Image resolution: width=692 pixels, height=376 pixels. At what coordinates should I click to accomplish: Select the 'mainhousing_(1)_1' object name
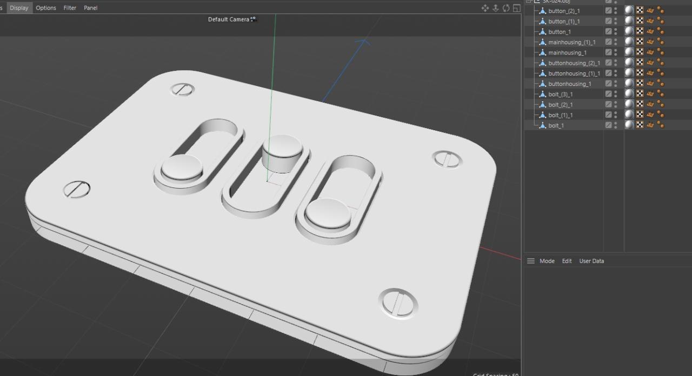coord(572,42)
